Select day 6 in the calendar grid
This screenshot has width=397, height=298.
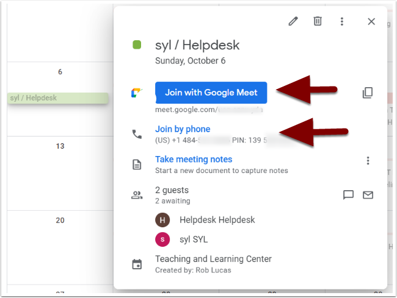[60, 72]
